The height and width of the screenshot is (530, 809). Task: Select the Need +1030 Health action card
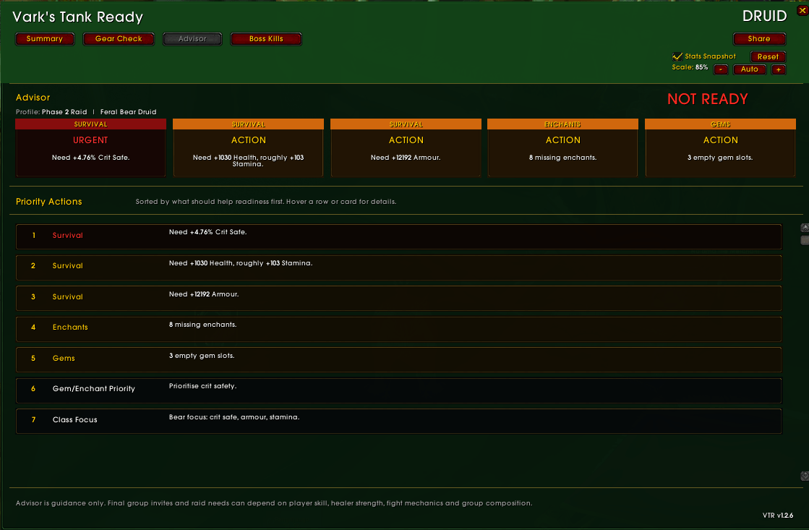point(248,148)
